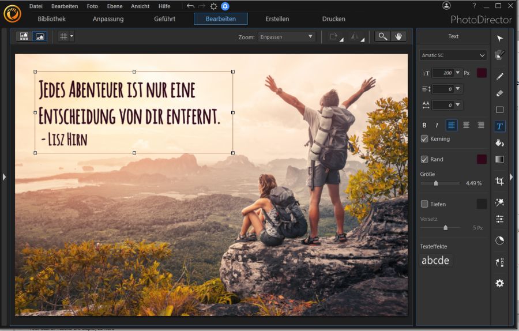
Task: Open the Amatic SC font dropdown
Action: (453, 55)
